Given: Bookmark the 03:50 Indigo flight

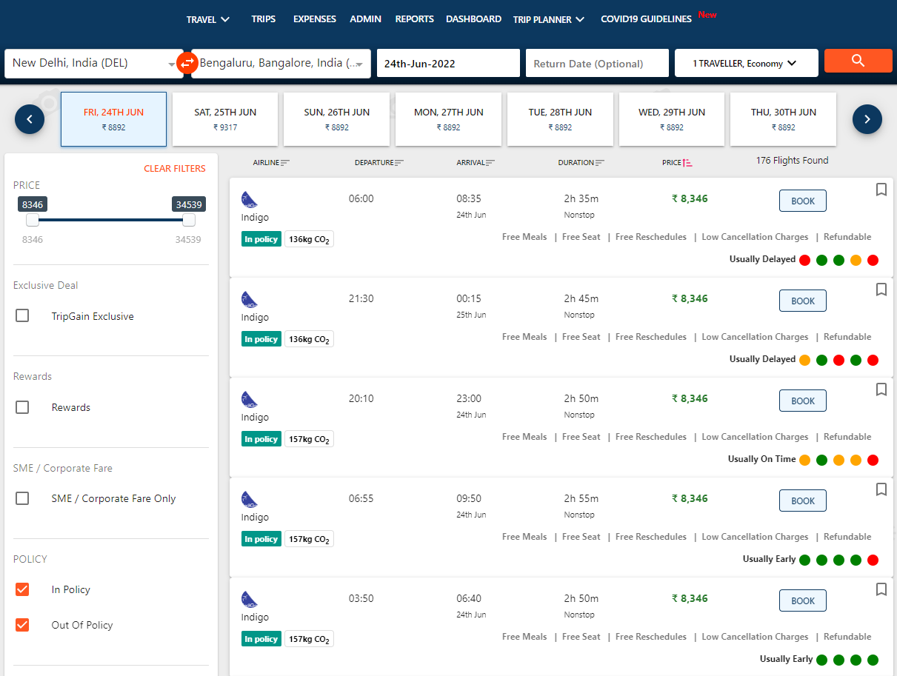Looking at the screenshot, I should point(881,589).
